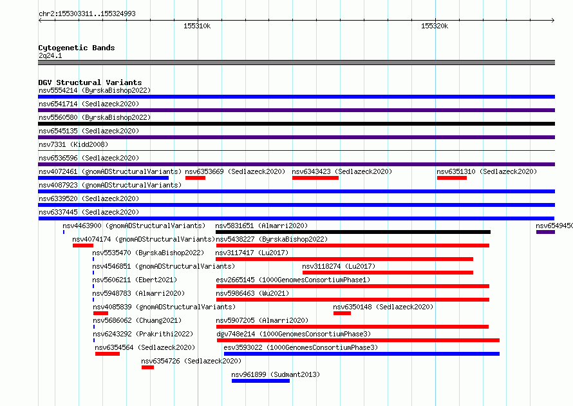Screen dimensions: 573x406
Task: Open variant nsv7331 (Kidd2008) label
Action: (73, 144)
